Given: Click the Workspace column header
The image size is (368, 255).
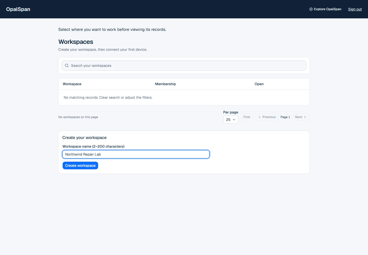Looking at the screenshot, I should pos(72,84).
